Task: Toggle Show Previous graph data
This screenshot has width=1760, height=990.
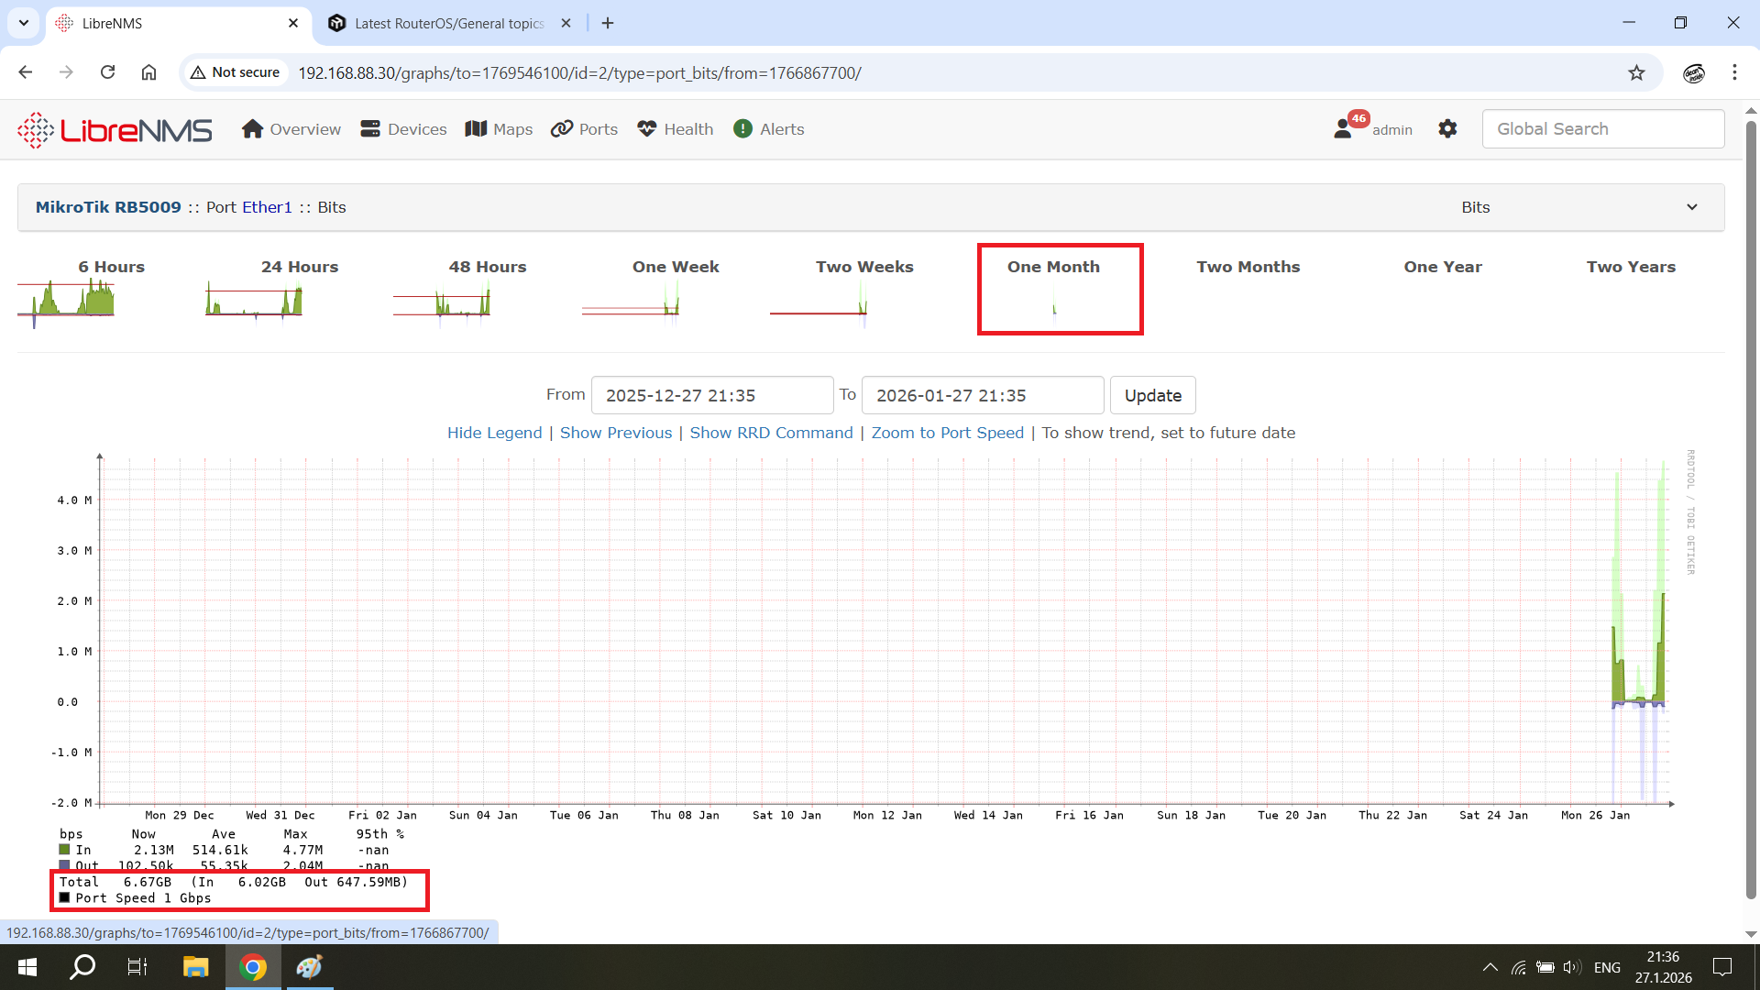Action: [x=615, y=433]
